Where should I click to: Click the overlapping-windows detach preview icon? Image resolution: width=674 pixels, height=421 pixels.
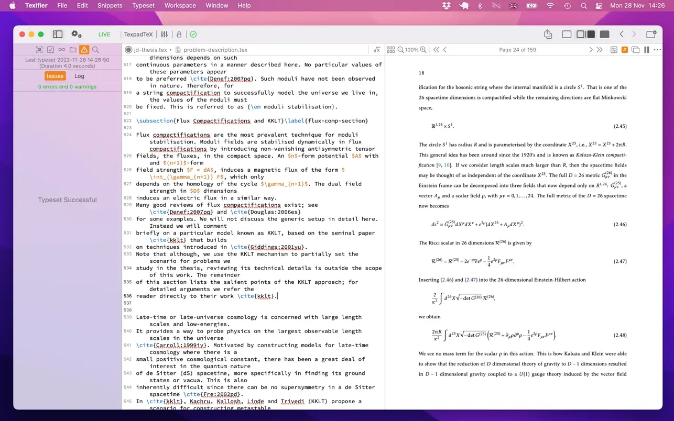pyautogui.click(x=636, y=50)
